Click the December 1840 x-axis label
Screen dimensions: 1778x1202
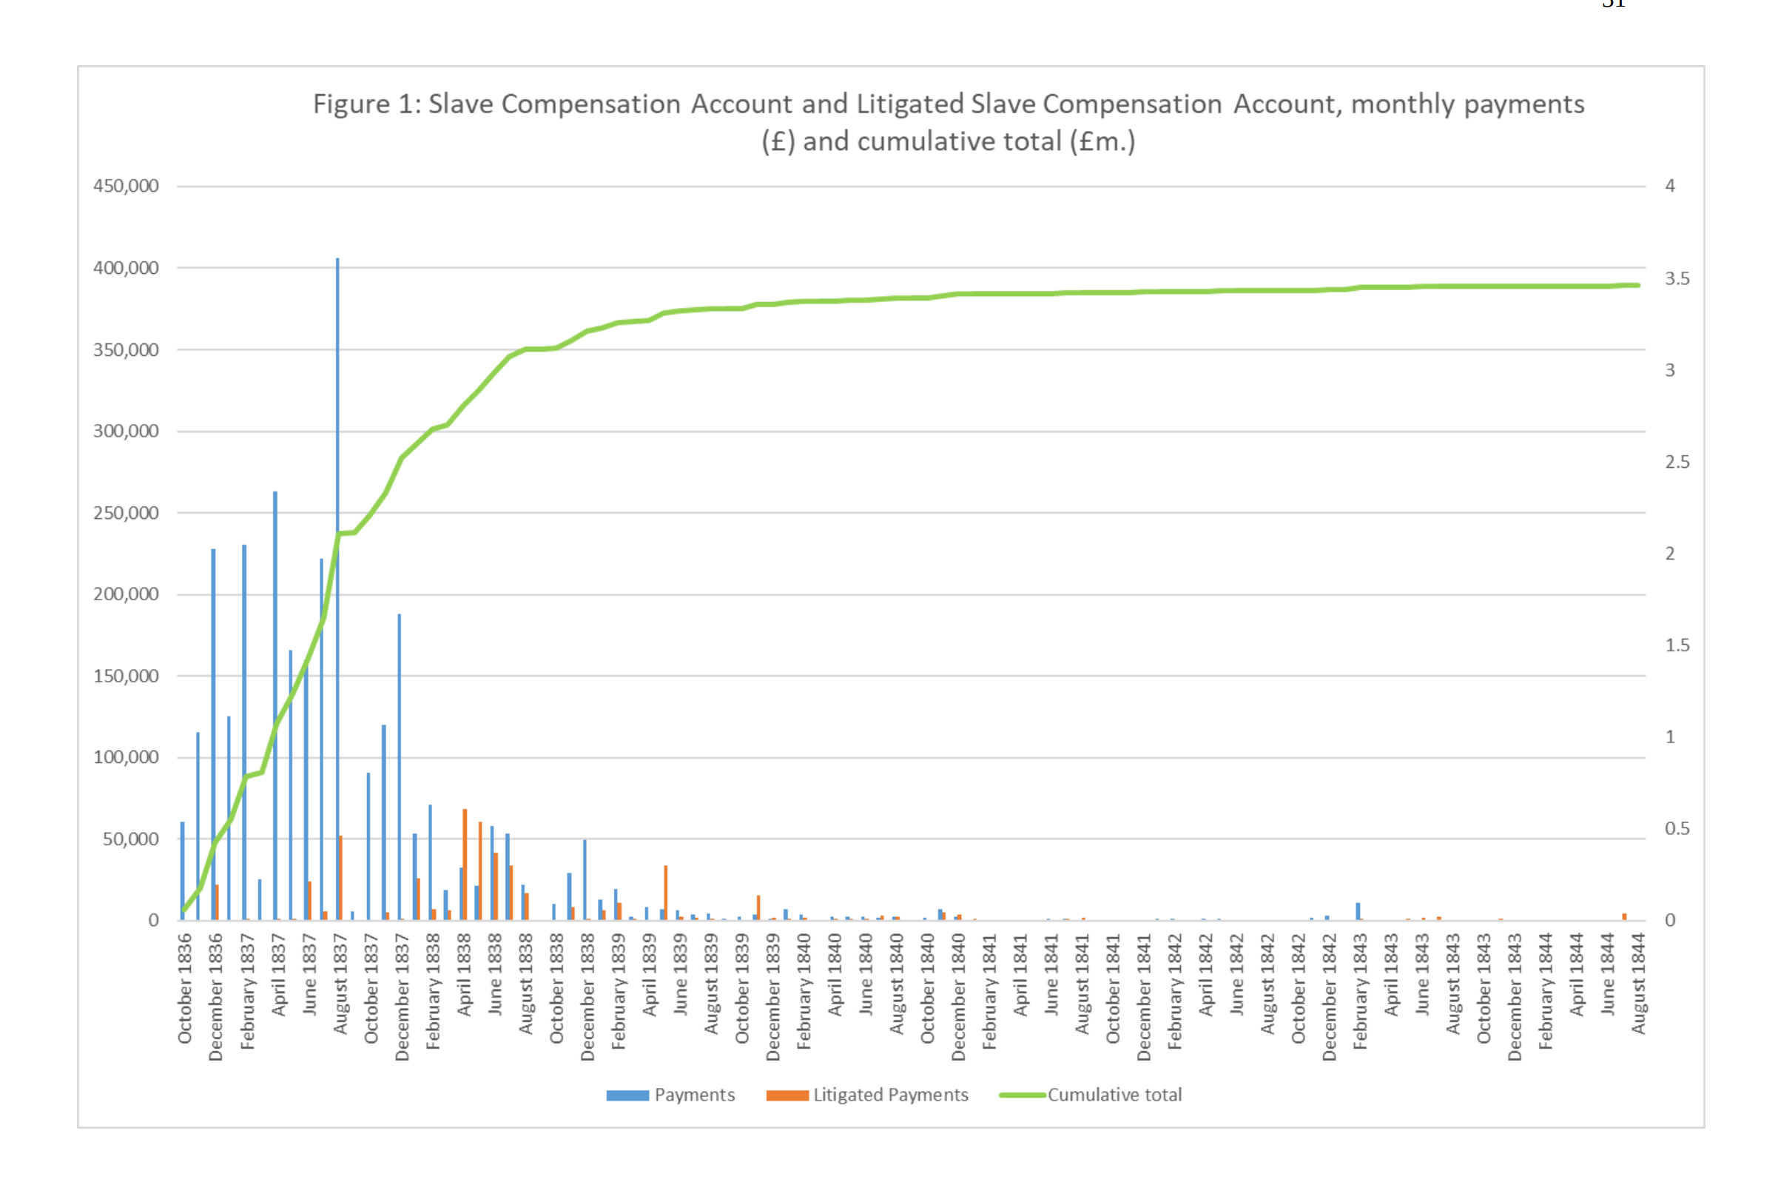coord(958,996)
